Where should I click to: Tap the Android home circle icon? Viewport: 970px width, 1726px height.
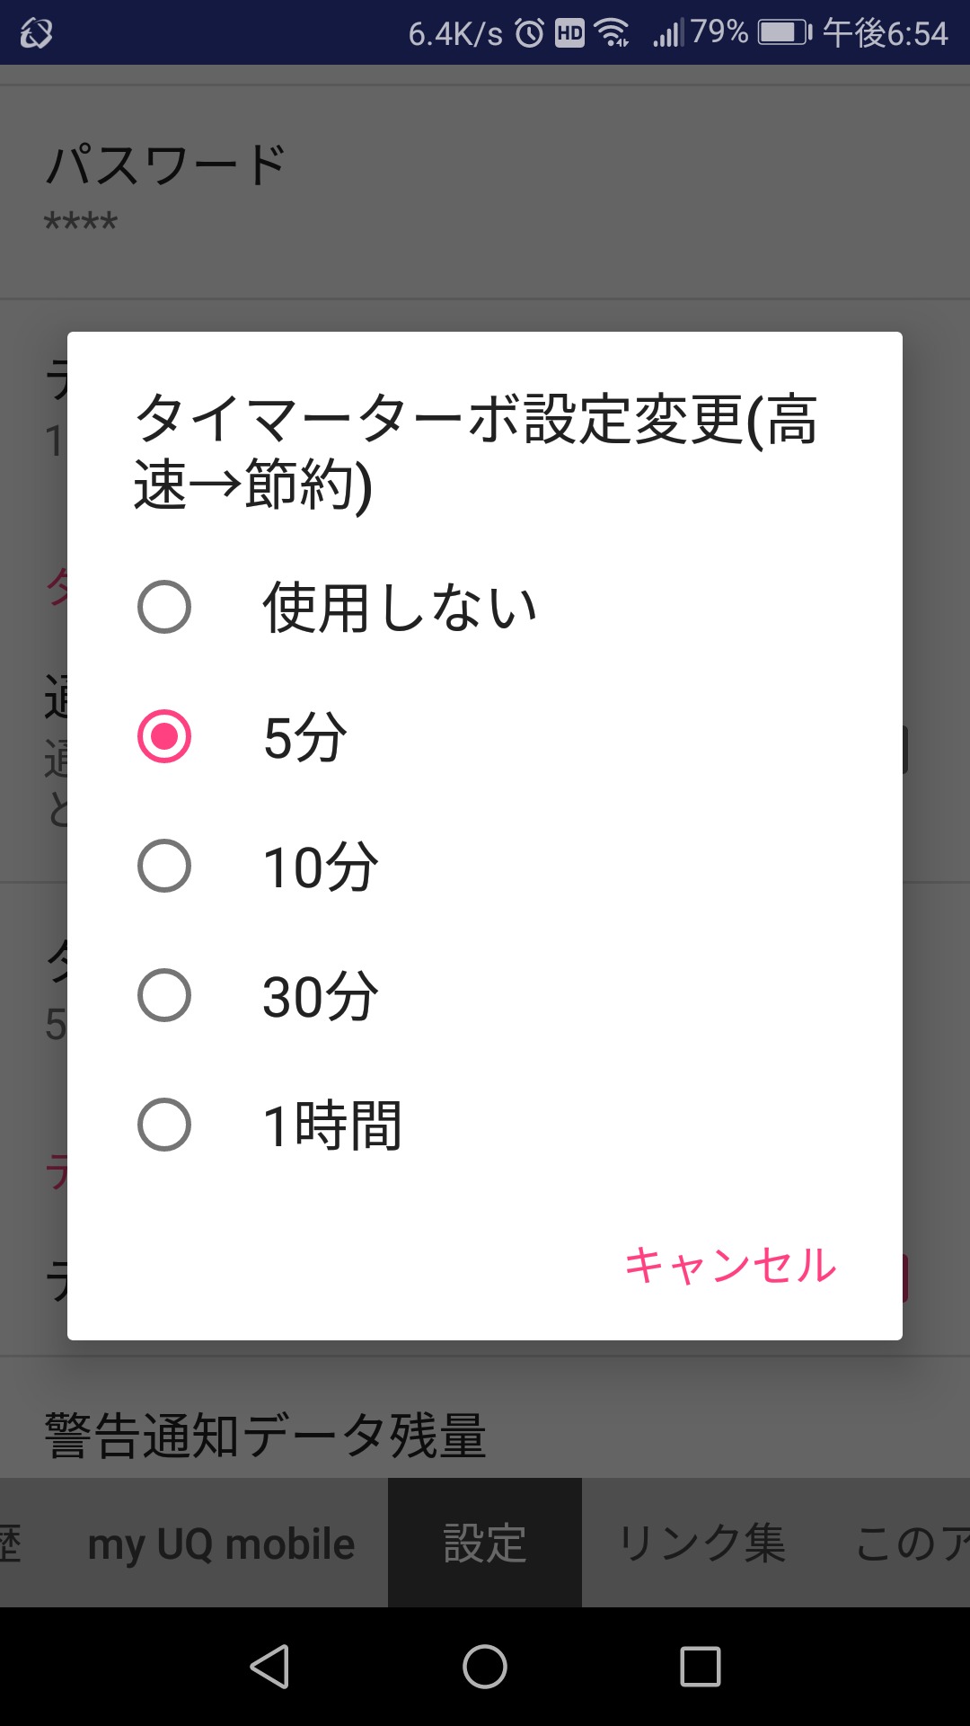coord(485,1667)
